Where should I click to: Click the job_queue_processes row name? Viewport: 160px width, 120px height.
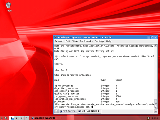(66, 96)
